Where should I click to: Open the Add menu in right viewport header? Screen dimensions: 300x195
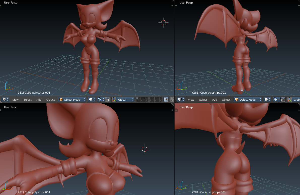[x=214, y=100]
